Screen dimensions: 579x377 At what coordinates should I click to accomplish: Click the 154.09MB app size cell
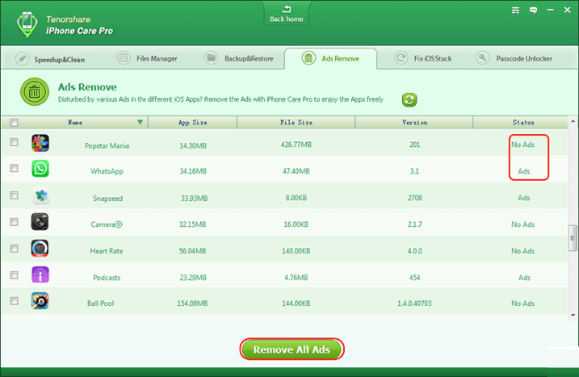(192, 304)
